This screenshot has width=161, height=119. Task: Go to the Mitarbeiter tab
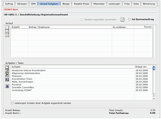tap(99, 4)
